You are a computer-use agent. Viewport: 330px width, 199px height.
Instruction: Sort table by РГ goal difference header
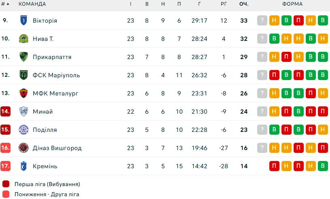224,4
